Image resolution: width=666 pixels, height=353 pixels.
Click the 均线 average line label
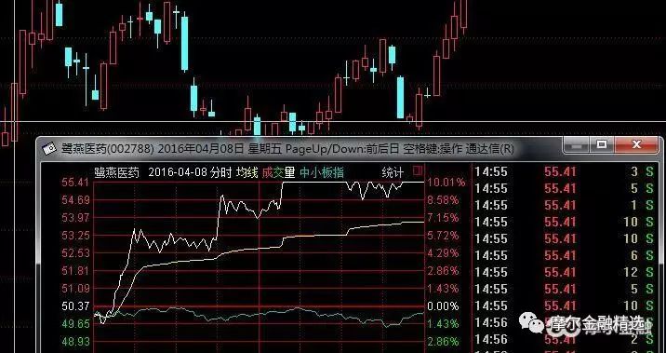tap(247, 172)
